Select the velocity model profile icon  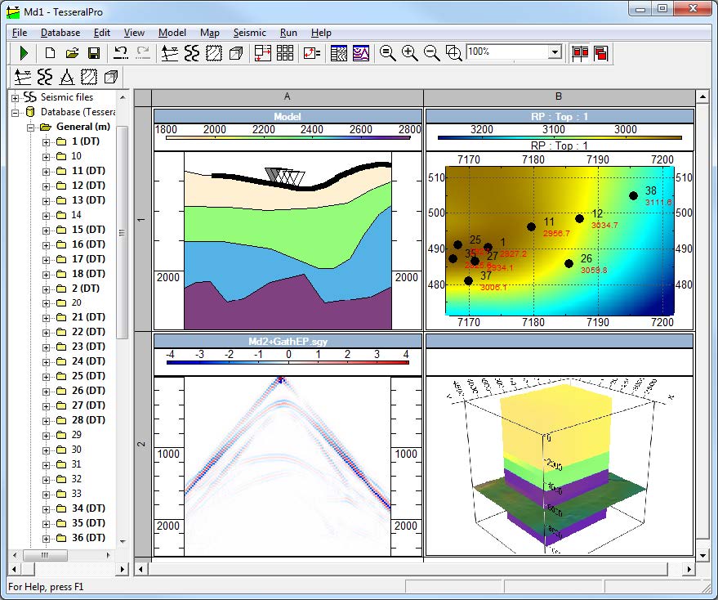click(170, 53)
